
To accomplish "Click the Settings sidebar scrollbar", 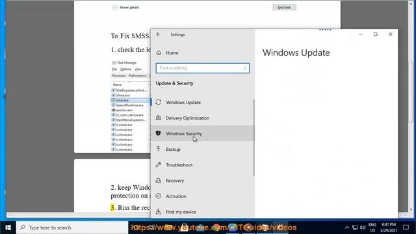I will click(254, 138).
